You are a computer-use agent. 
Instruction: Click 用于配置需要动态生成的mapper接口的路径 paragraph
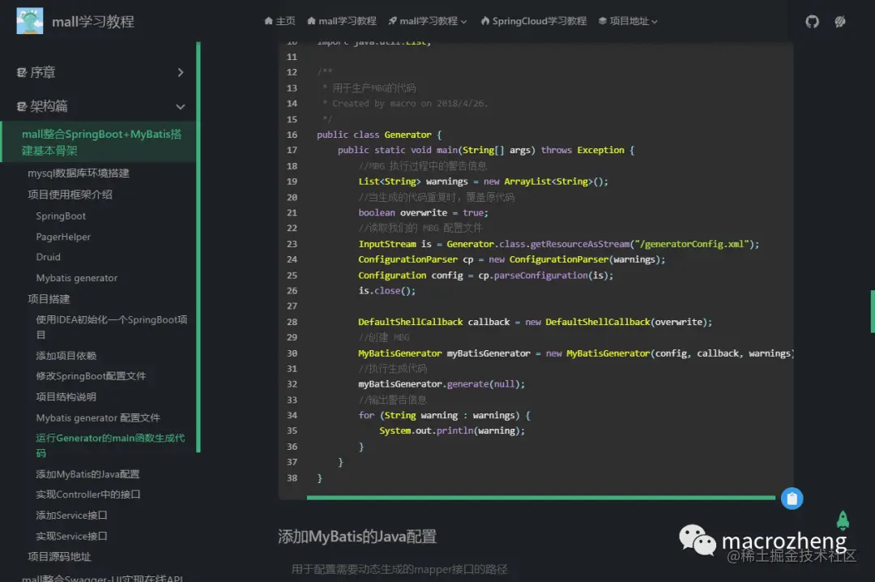point(399,569)
